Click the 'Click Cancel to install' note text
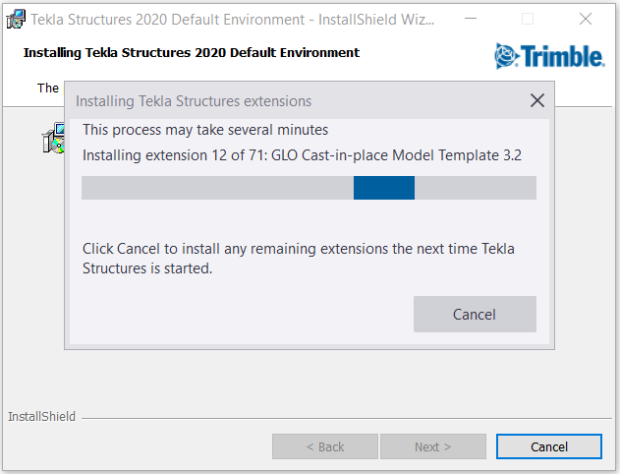620x474 pixels. pyautogui.click(x=299, y=259)
